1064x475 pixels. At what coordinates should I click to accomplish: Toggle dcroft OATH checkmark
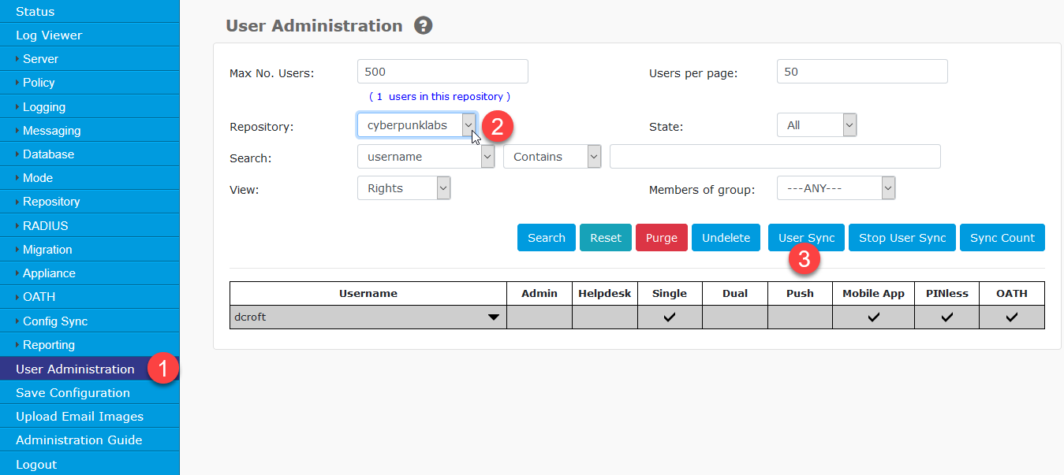point(1011,317)
